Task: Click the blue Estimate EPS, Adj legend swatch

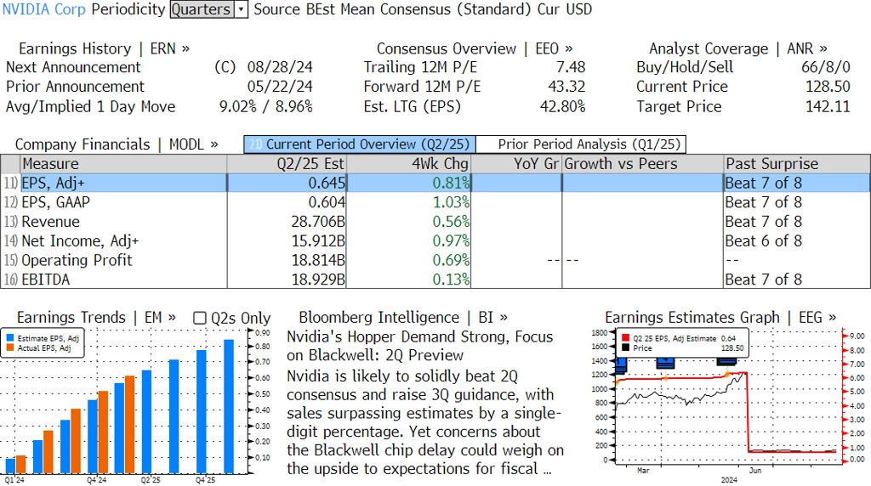Action: [10, 338]
